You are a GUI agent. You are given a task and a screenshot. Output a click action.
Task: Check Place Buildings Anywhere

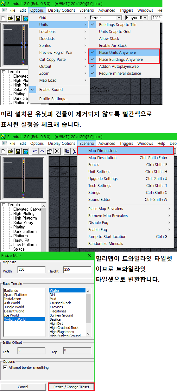pos(124,60)
